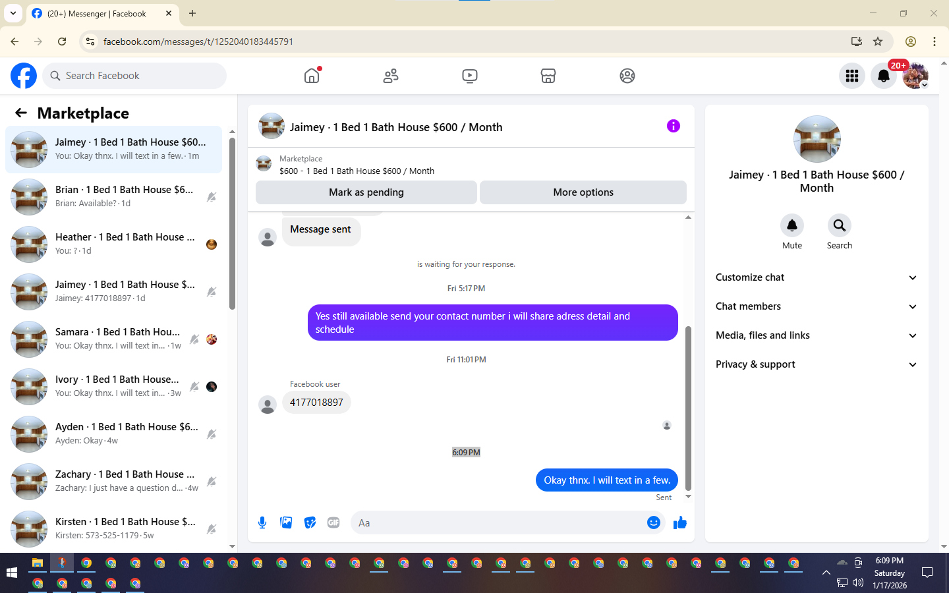Open the Groups icon in top navigation
The height and width of the screenshot is (593, 949).
[x=627, y=76]
